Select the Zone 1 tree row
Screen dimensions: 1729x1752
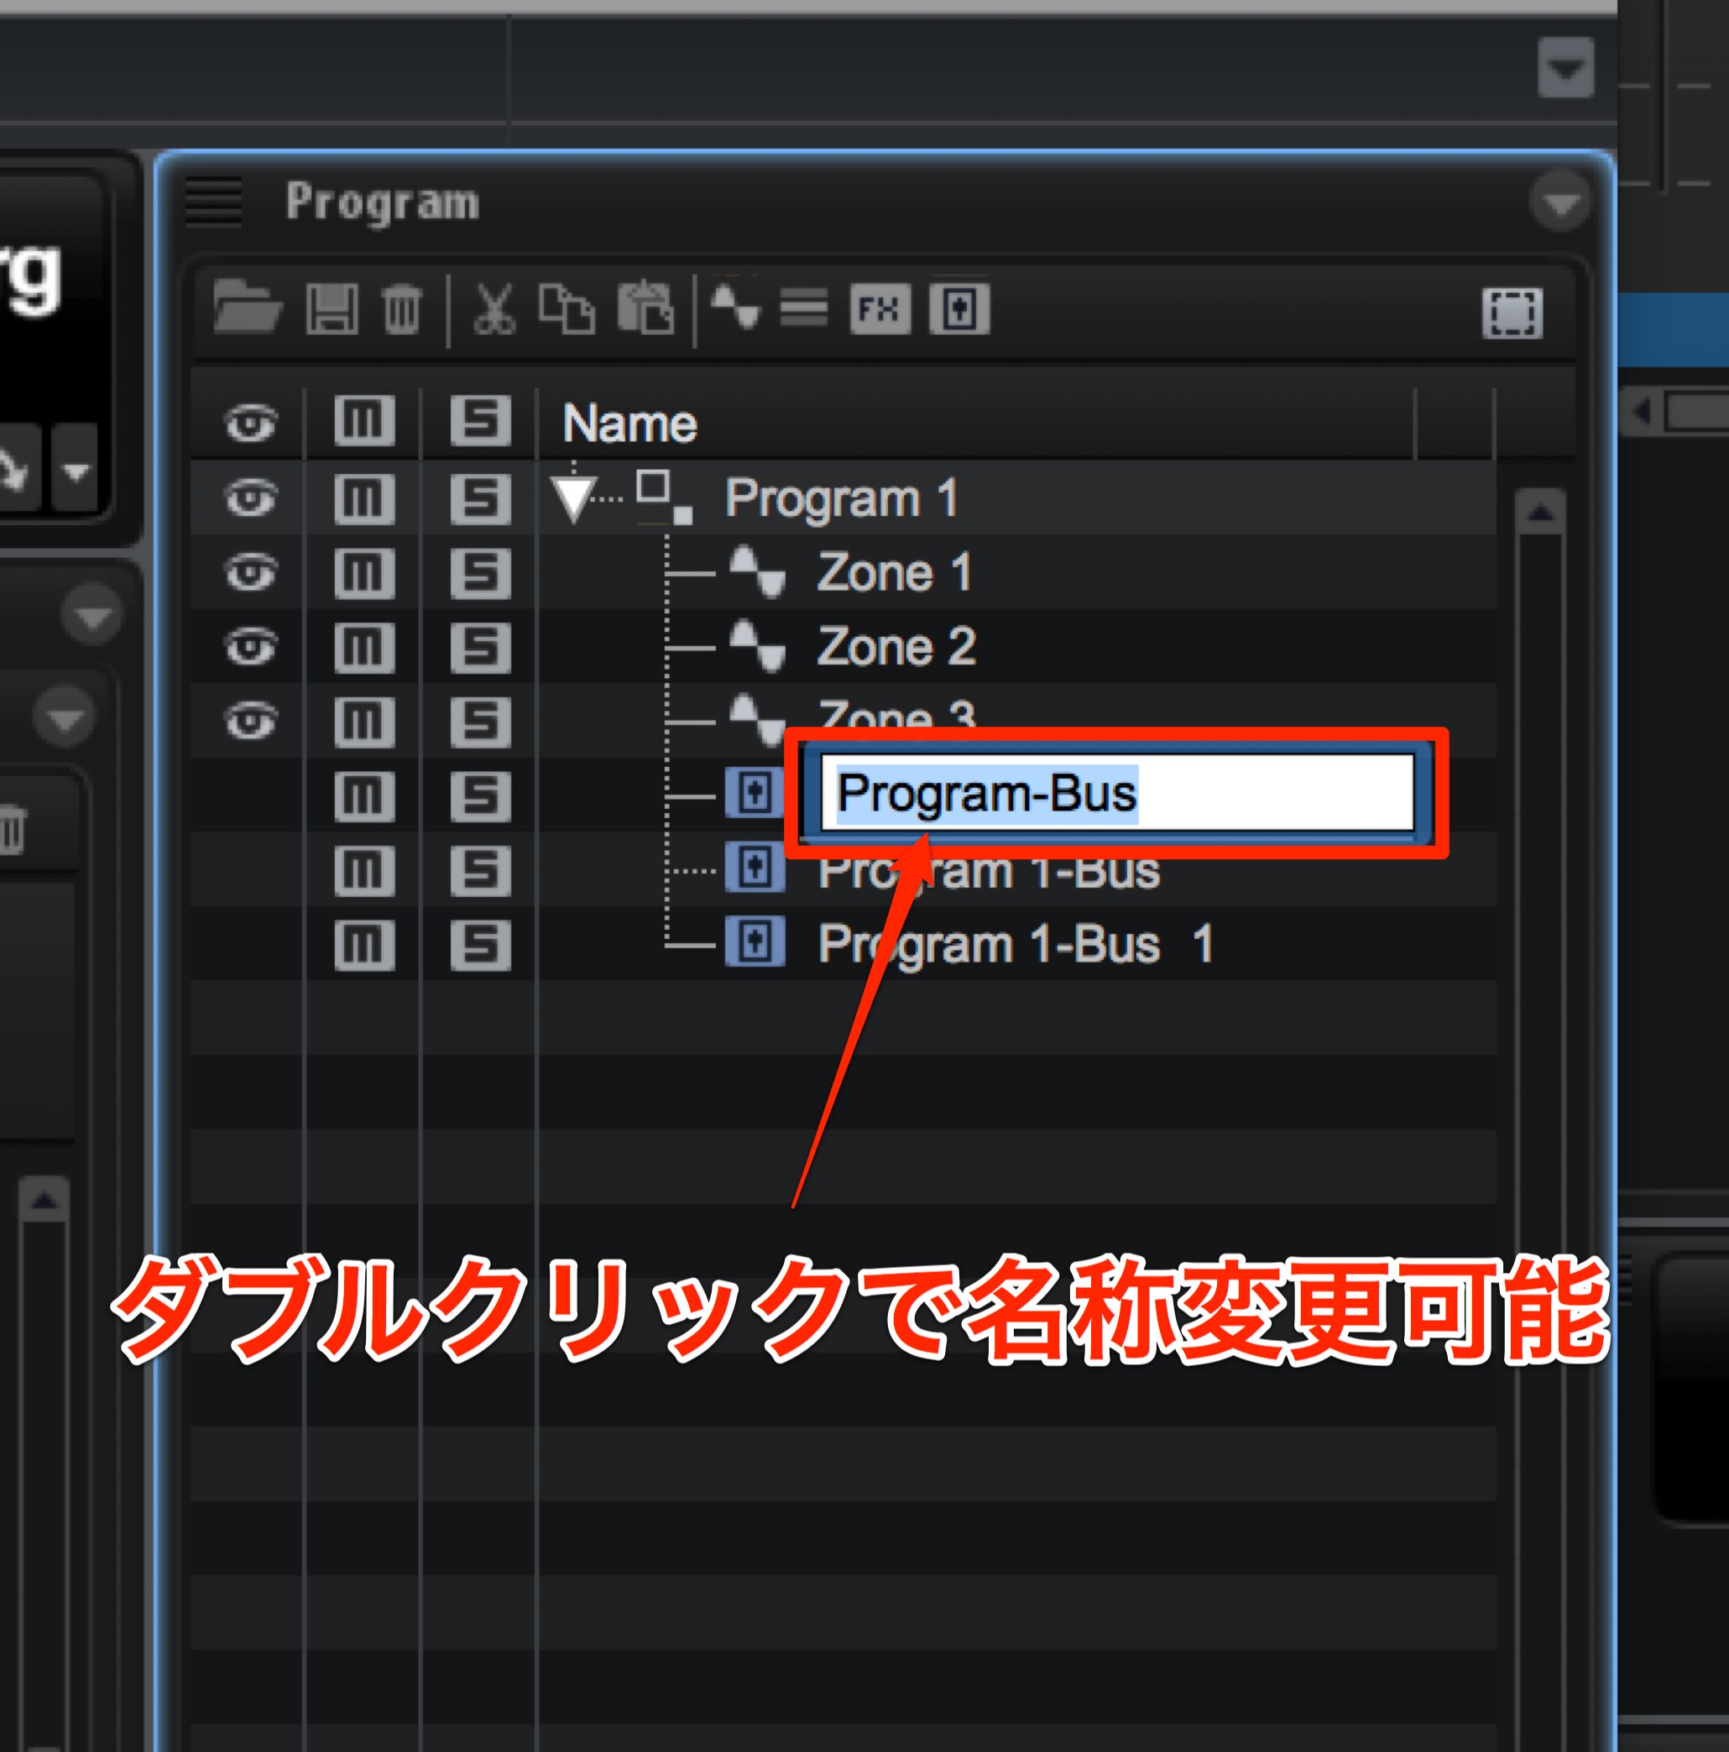(x=843, y=572)
